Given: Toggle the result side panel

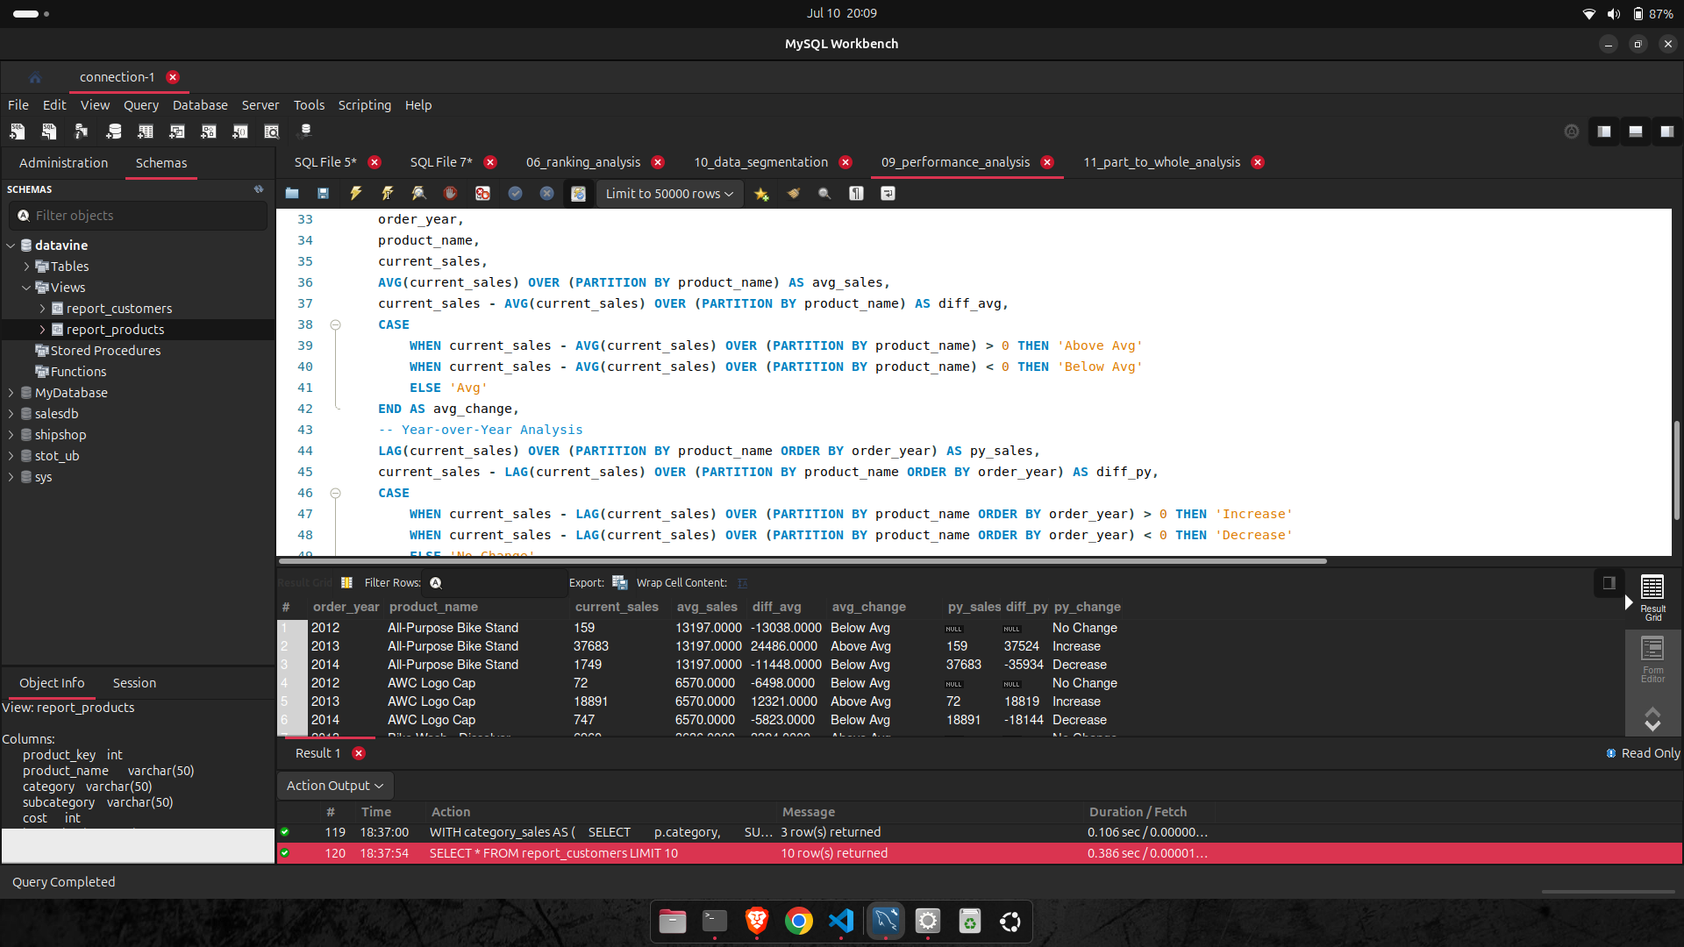Looking at the screenshot, I should tap(1609, 583).
